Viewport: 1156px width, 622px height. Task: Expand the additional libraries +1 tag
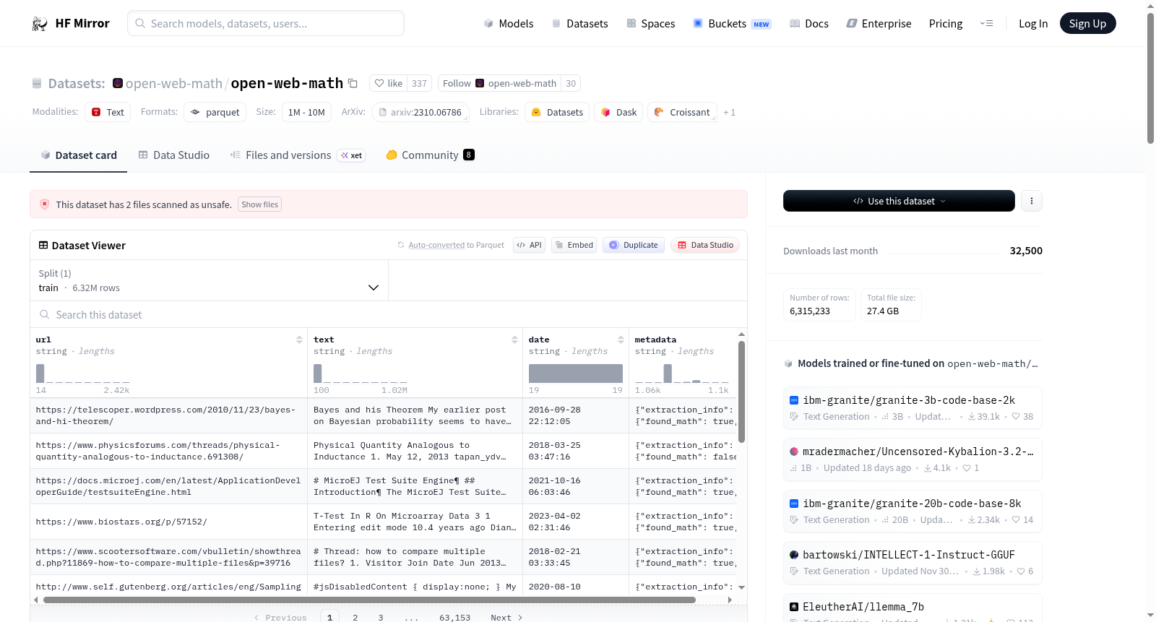pos(729,113)
